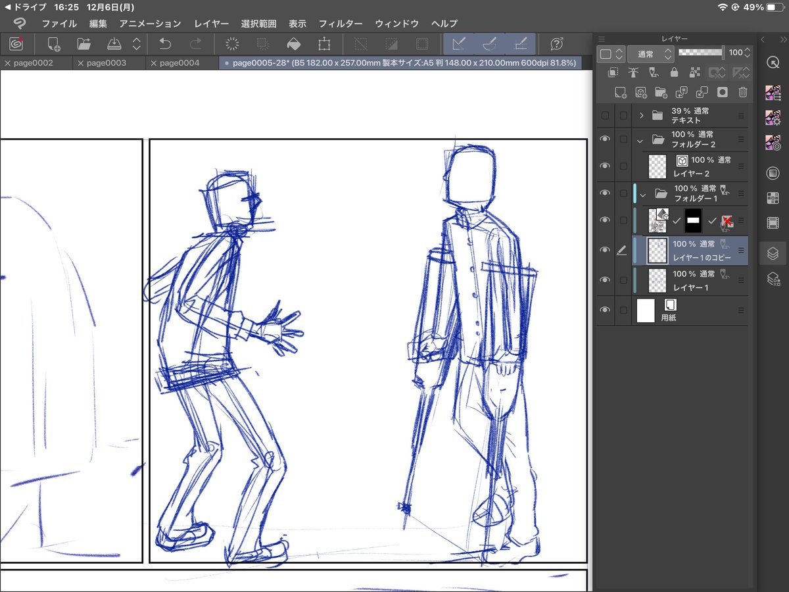Click the Save icon in the toolbar
789x592 pixels.
114,44
